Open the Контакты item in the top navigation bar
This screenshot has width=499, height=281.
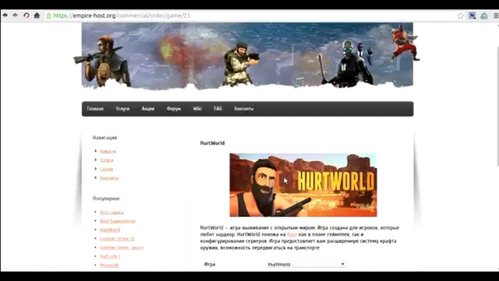click(x=244, y=109)
